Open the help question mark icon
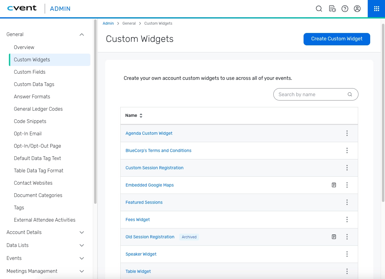 (345, 9)
